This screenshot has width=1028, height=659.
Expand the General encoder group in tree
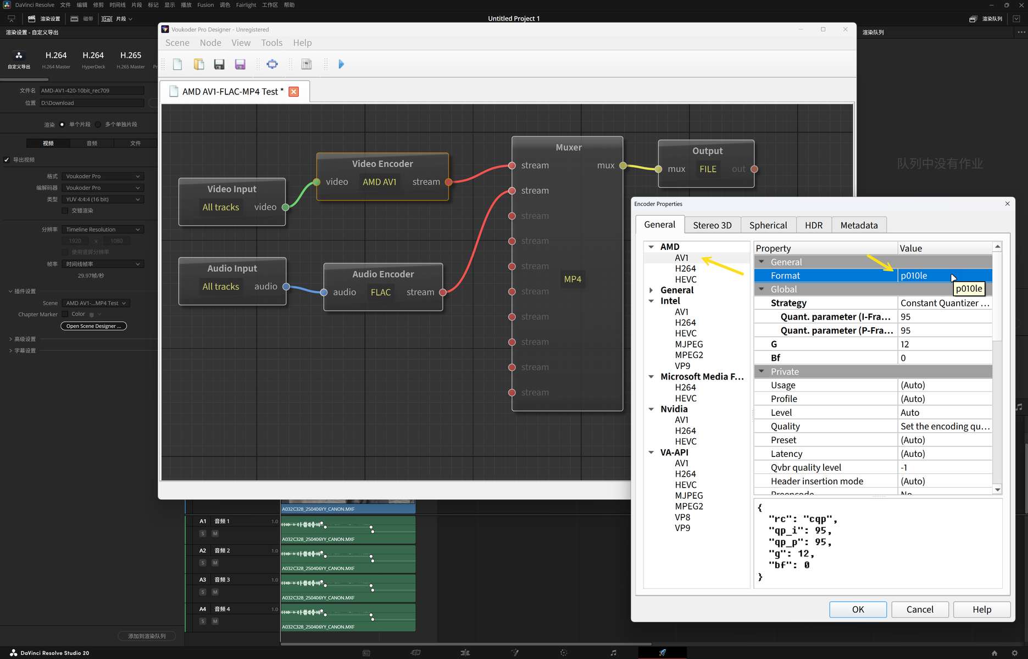click(x=651, y=291)
